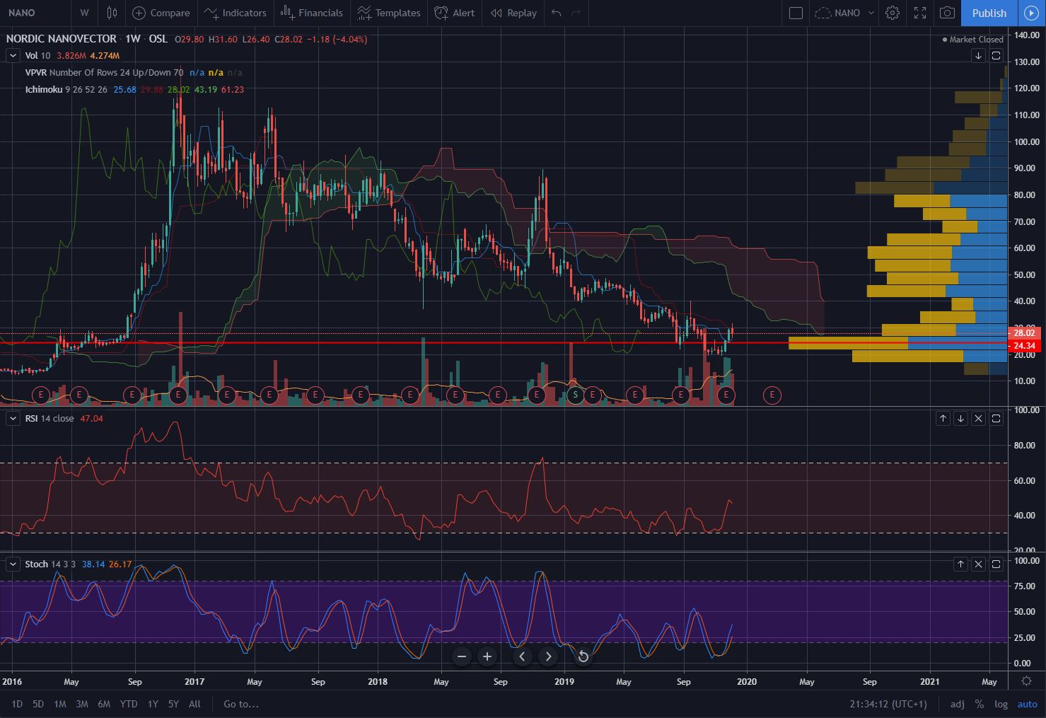Select the 1Y time range
This screenshot has width=1046, height=718.
pos(153,704)
